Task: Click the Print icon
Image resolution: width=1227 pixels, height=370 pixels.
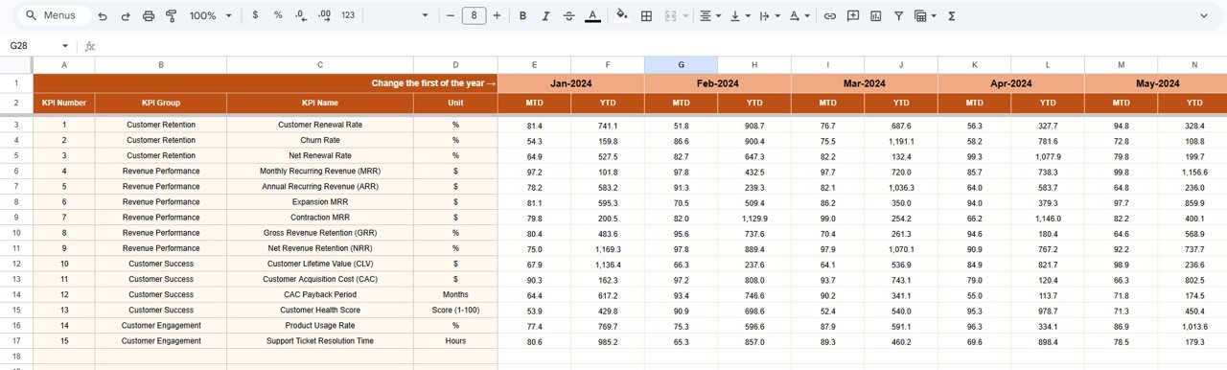Action: pyautogui.click(x=149, y=15)
